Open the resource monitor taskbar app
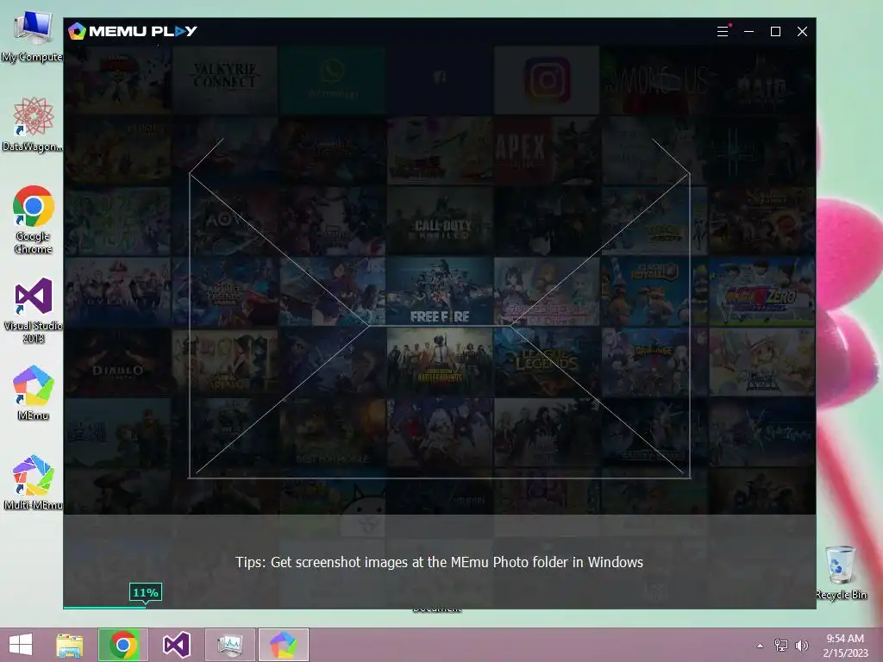The width and height of the screenshot is (883, 662). coord(229,645)
